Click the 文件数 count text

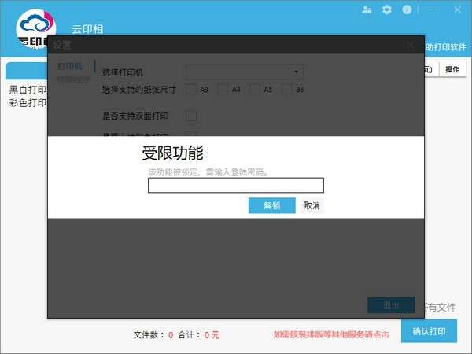click(153, 335)
